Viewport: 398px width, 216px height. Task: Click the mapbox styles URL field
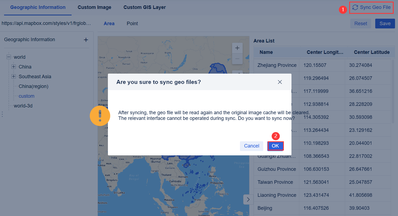tap(46, 23)
